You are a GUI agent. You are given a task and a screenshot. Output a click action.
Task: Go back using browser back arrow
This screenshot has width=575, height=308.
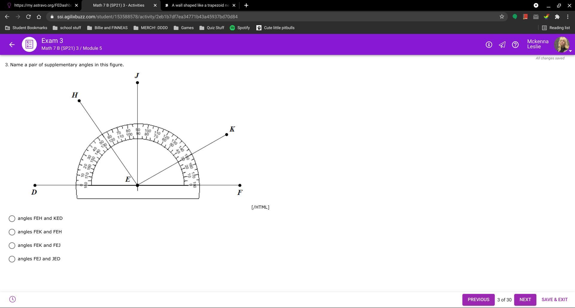[x=7, y=17]
